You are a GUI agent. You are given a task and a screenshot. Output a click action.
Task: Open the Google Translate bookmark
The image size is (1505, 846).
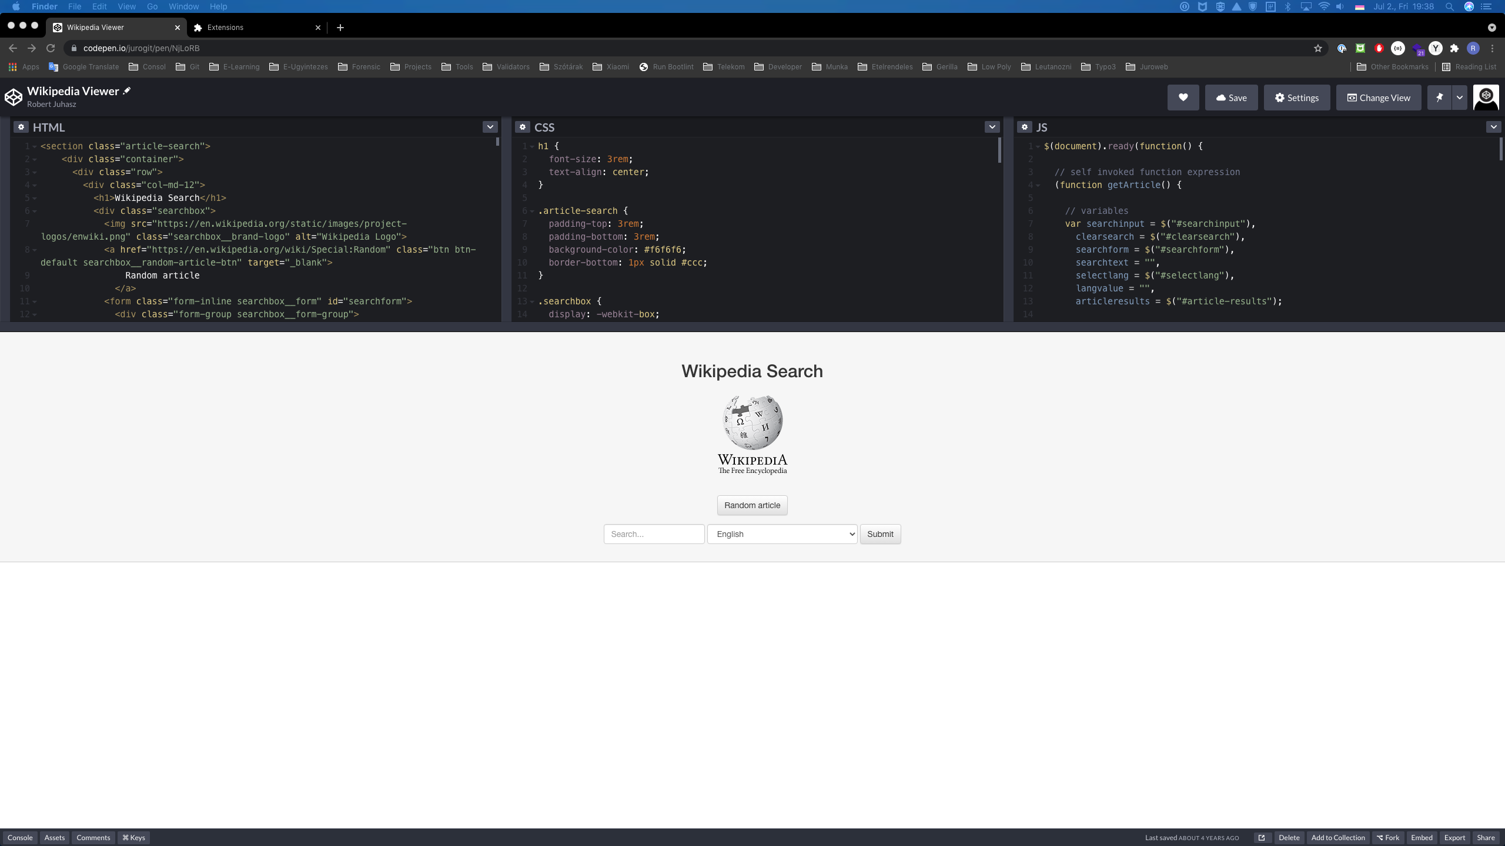point(84,67)
